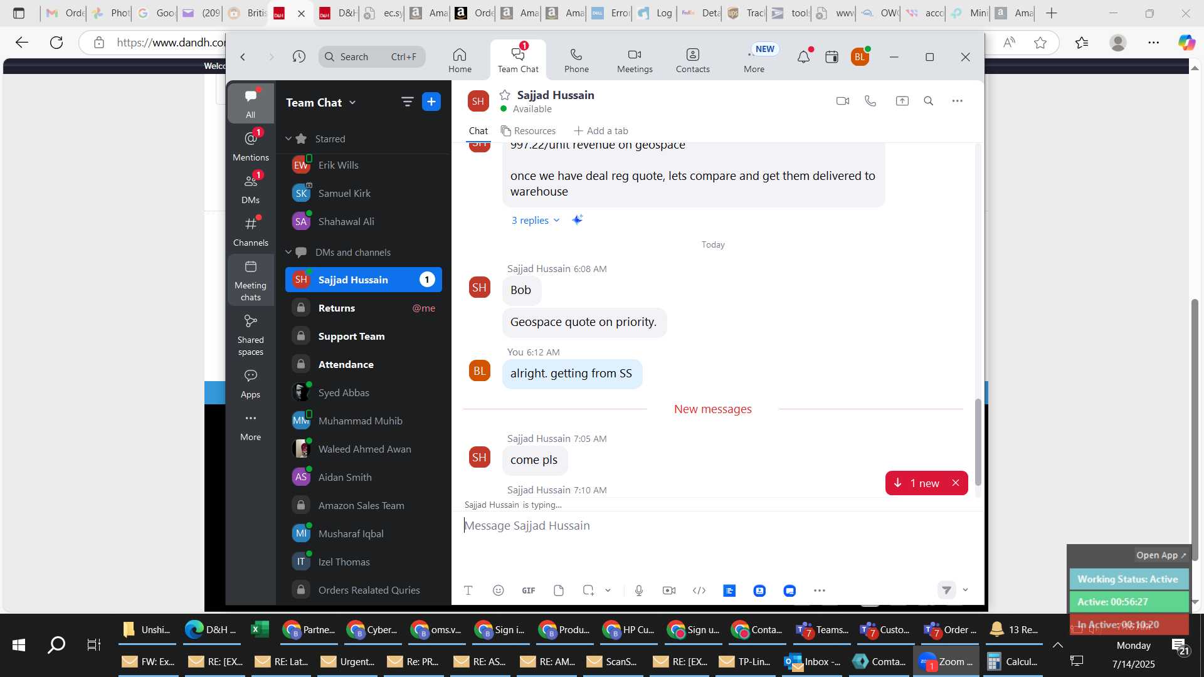
Task: Open the notifications bell in Zoom
Action: tap(803, 57)
